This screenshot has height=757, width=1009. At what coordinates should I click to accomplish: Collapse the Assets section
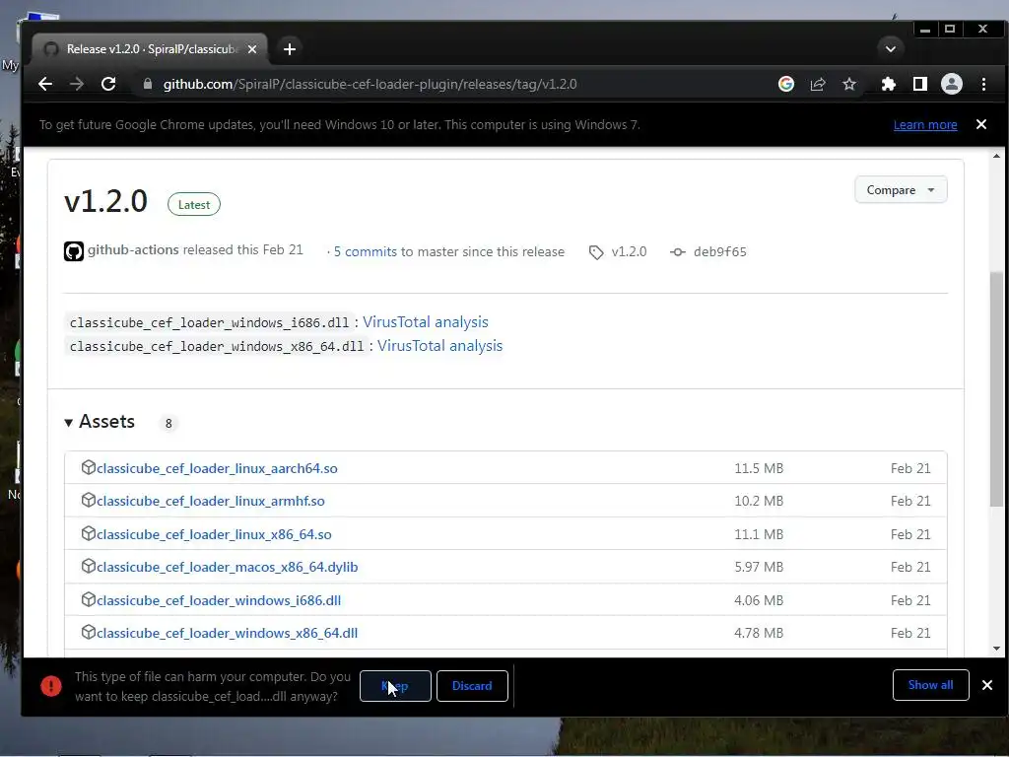click(x=100, y=422)
